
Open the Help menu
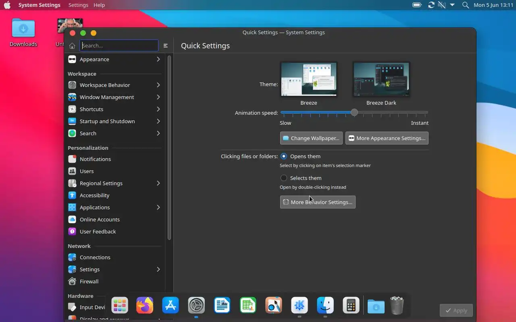pyautogui.click(x=99, y=5)
